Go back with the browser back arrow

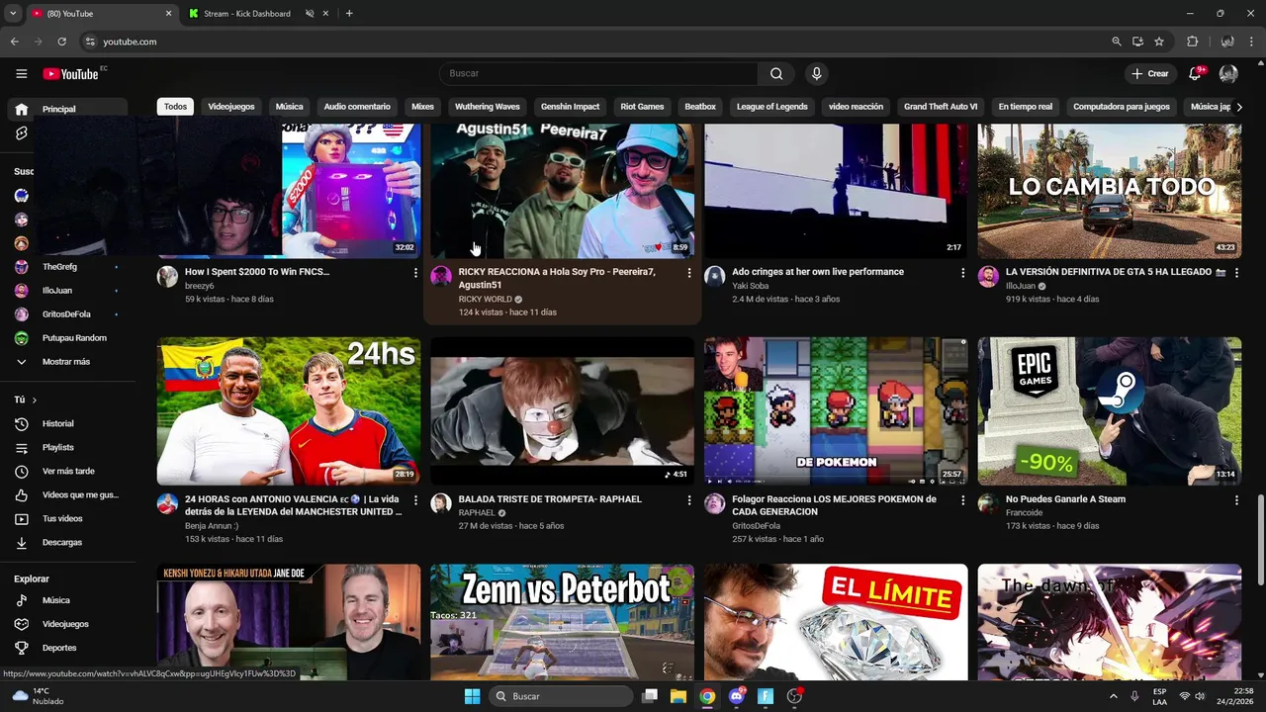[14, 42]
